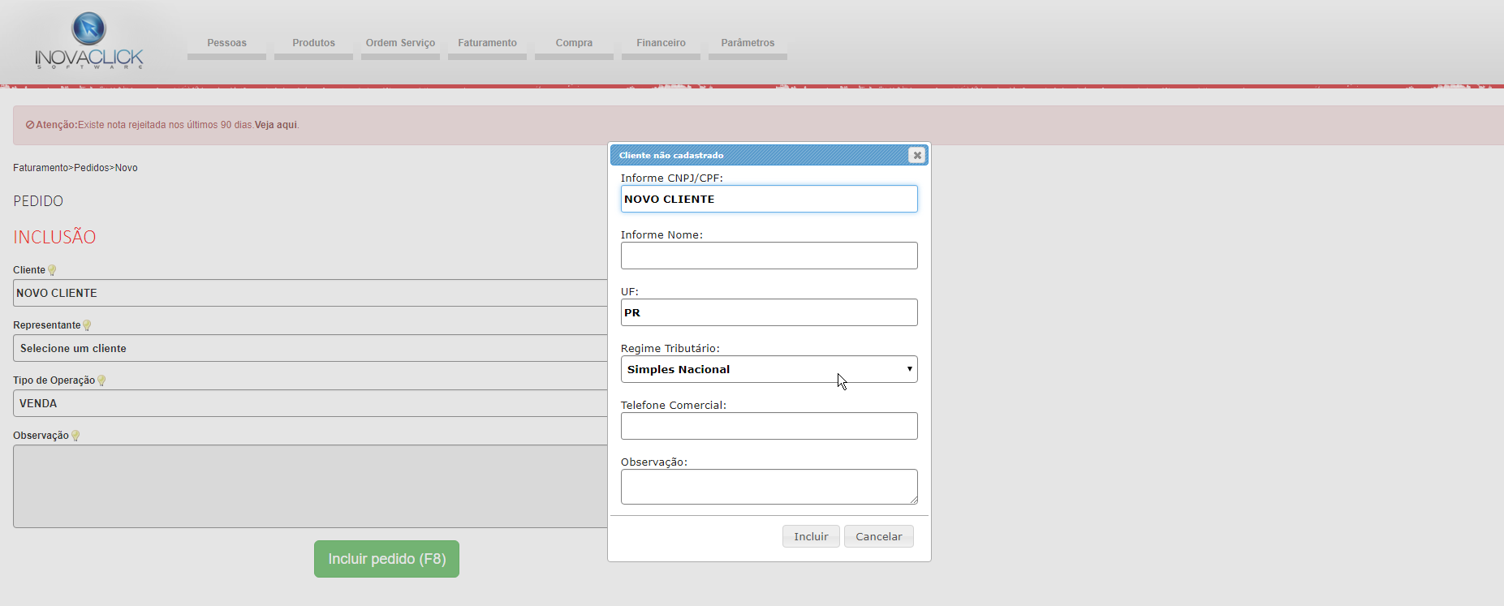This screenshot has width=1504, height=606.
Task: Click the InovaClick logo
Action: point(88,41)
